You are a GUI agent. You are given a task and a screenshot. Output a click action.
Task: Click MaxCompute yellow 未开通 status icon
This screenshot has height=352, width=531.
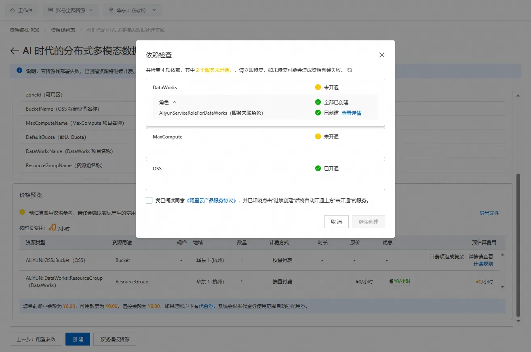click(x=318, y=136)
